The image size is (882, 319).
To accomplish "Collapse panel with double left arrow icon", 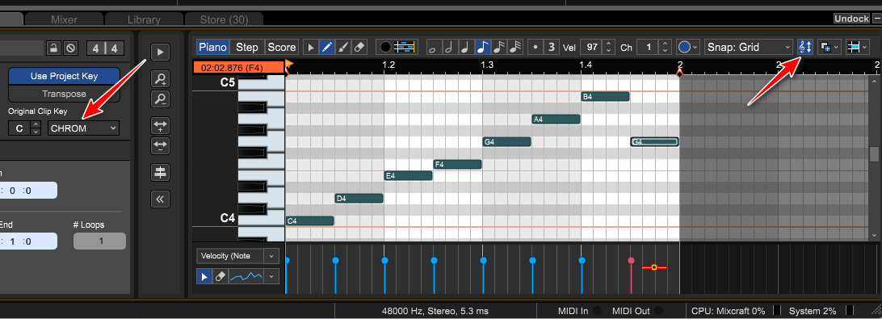I will click(160, 199).
